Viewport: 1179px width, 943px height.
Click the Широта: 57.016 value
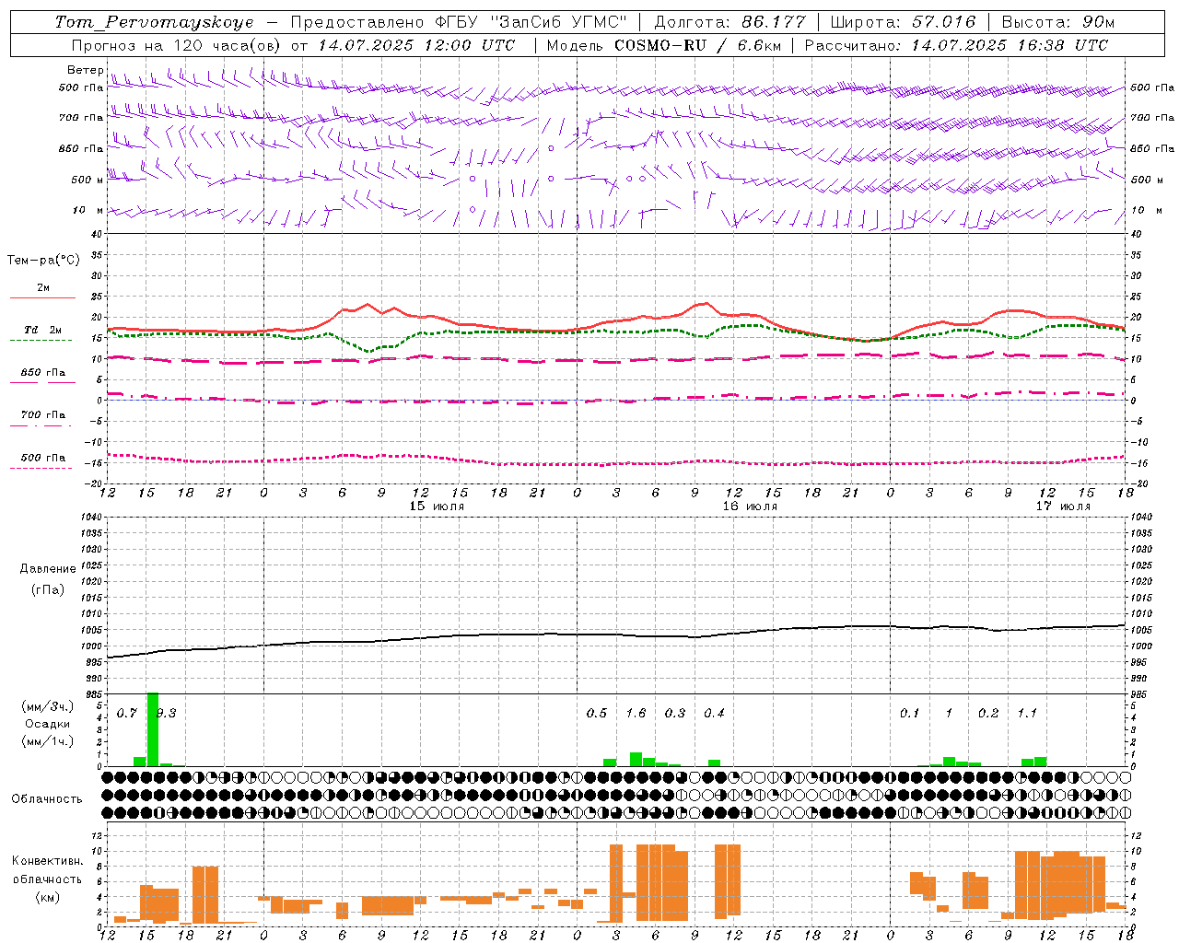click(x=903, y=22)
